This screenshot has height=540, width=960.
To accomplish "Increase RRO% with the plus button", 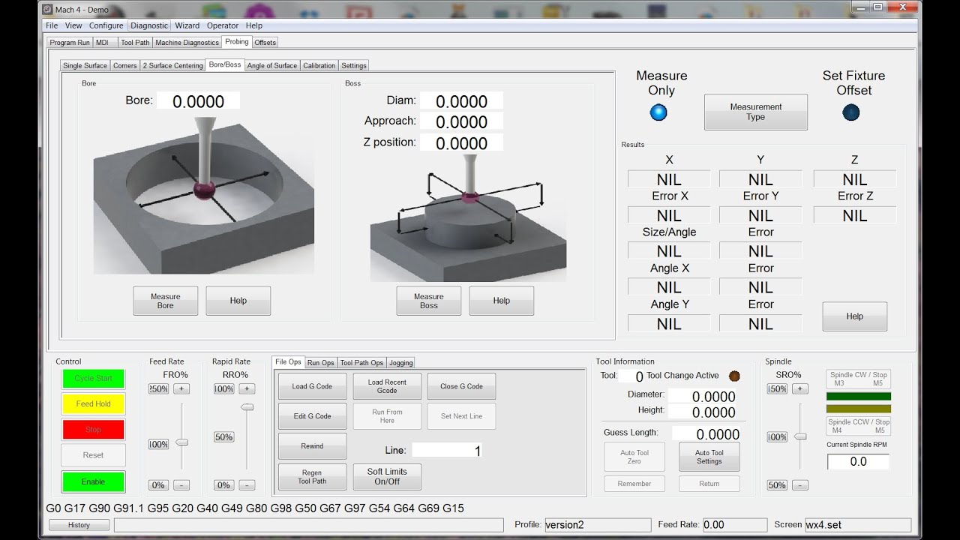I will pos(247,388).
